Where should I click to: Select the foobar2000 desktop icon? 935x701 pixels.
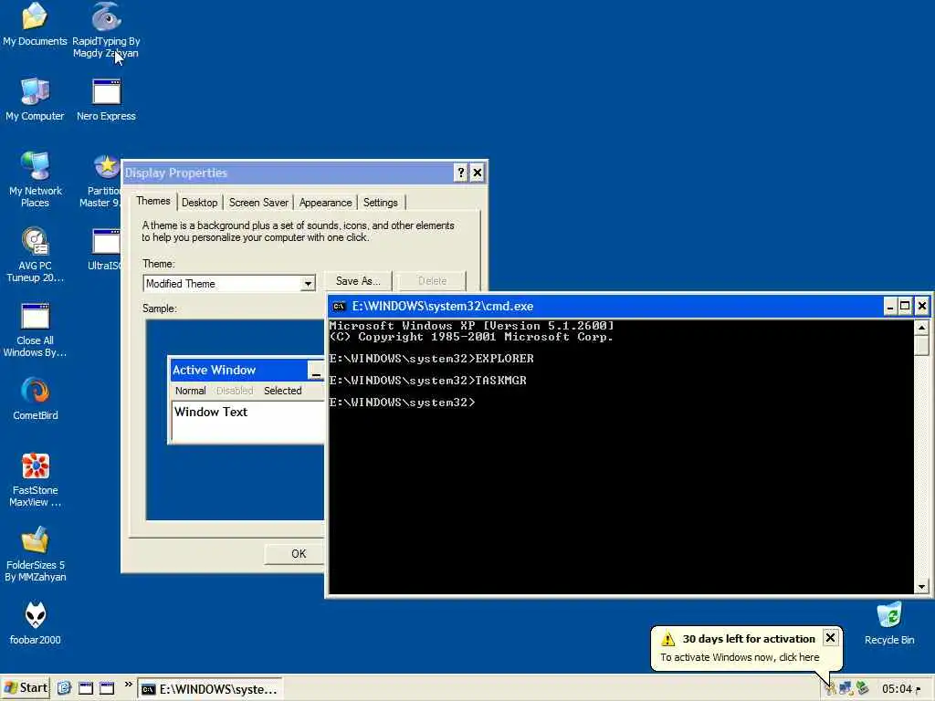point(36,623)
